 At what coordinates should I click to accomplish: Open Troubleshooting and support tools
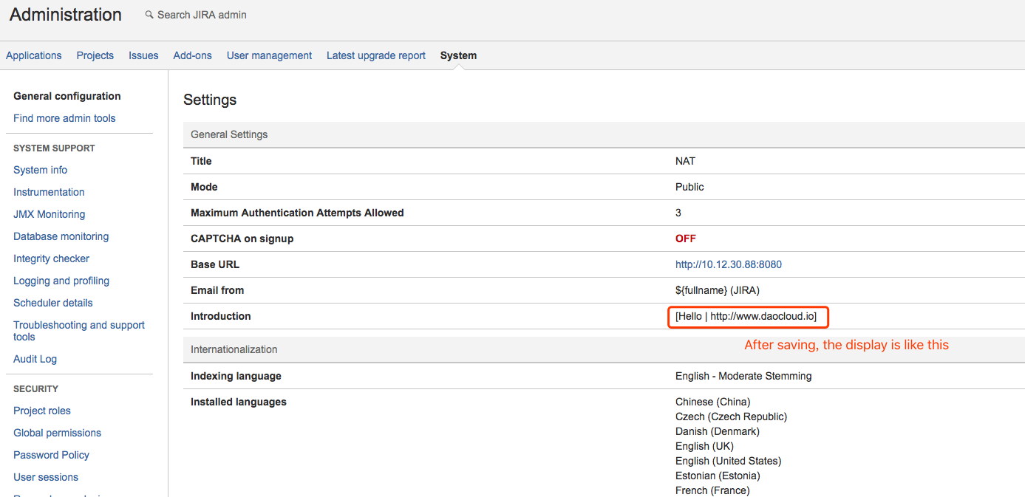pos(79,331)
